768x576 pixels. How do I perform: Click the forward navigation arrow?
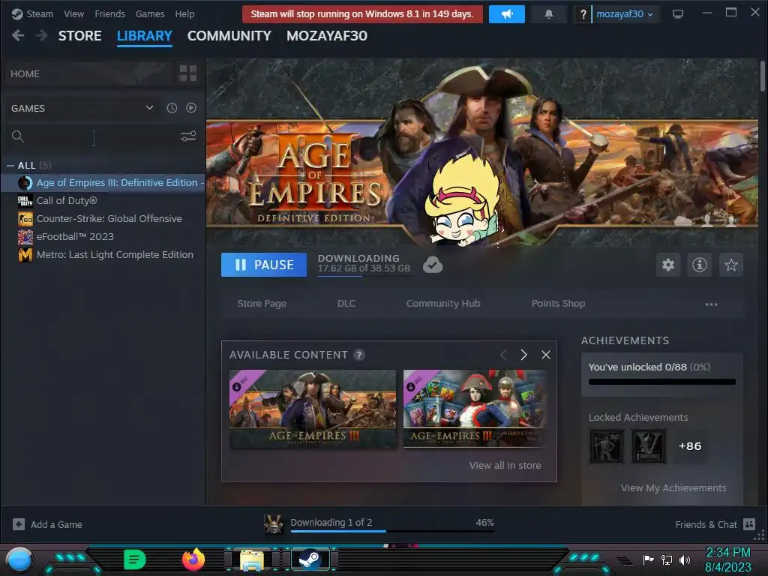coord(42,35)
